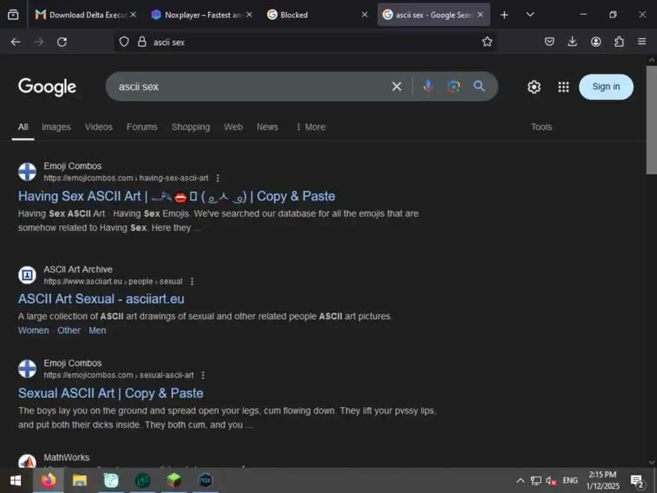Open three-dot menu for ASCII Art Archive result
This screenshot has width=657, height=493.
(192, 281)
